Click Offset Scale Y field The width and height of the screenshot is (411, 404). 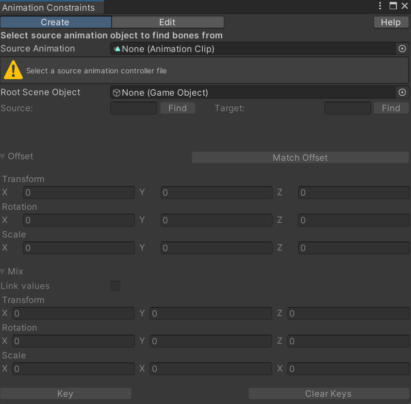(x=216, y=248)
